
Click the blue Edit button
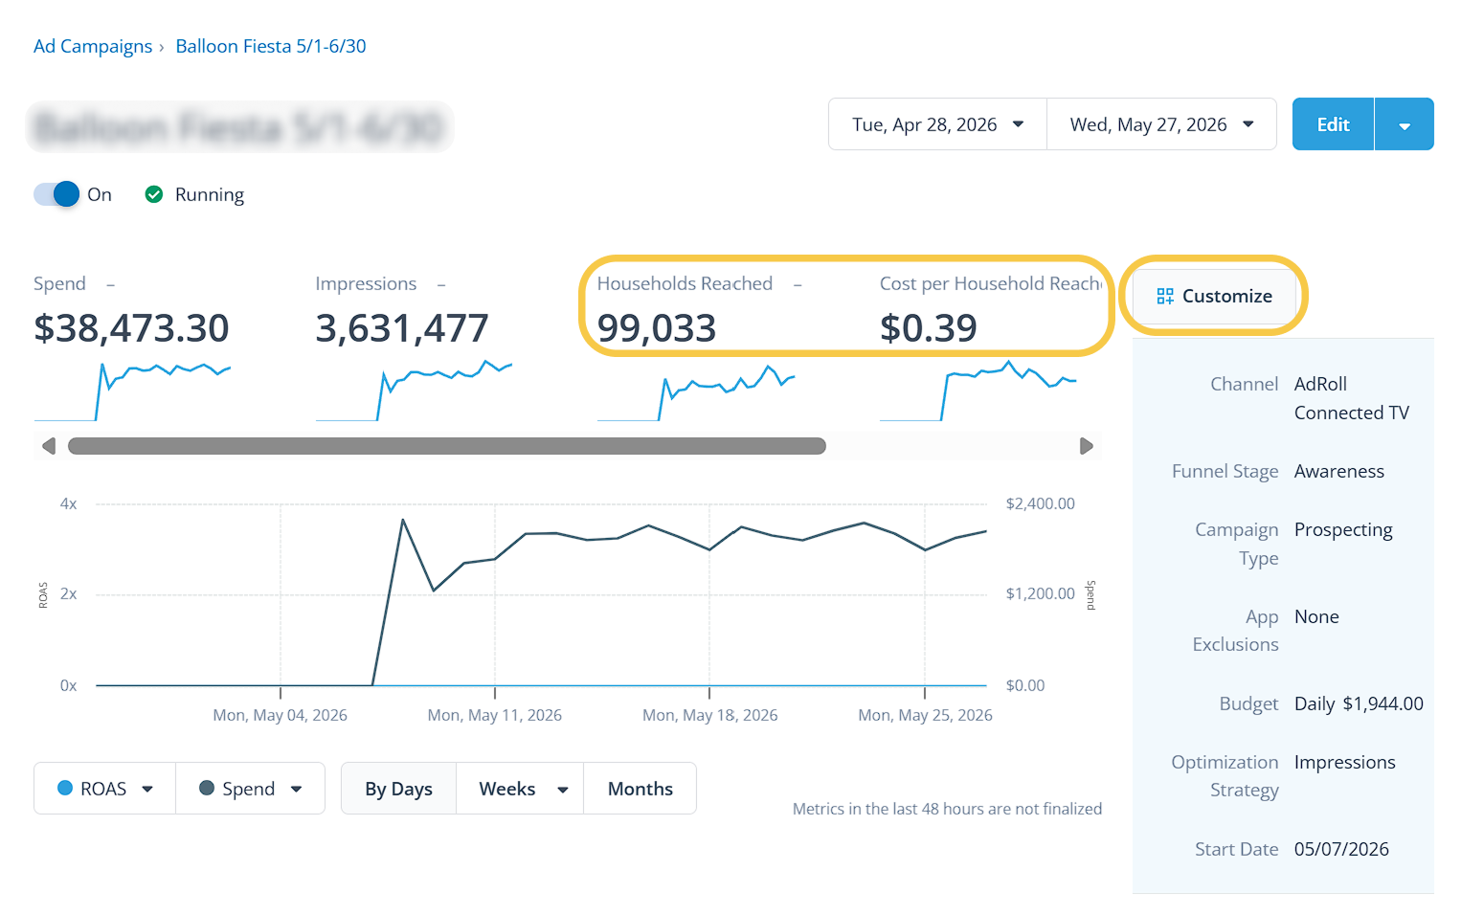tap(1334, 124)
